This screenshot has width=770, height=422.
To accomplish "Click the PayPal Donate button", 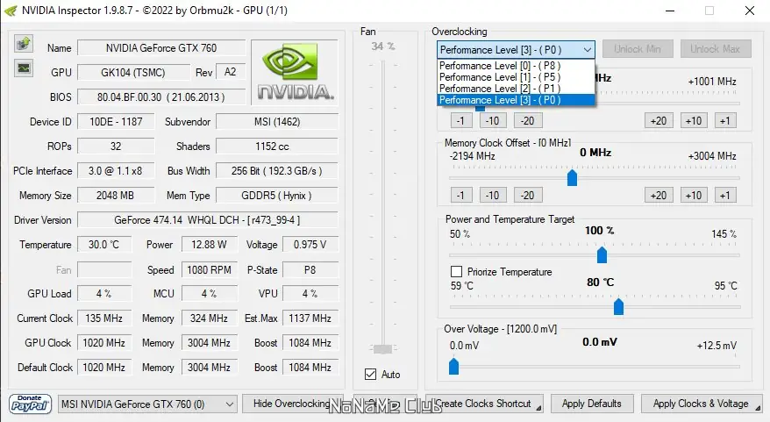I will pyautogui.click(x=30, y=404).
